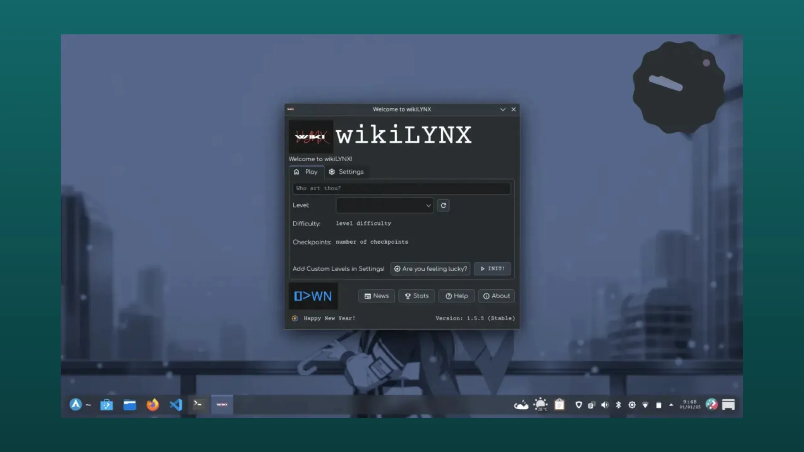Screen dimensions: 804x452
Task: Open the clipboard copies tray icon
Action: pyautogui.click(x=592, y=405)
